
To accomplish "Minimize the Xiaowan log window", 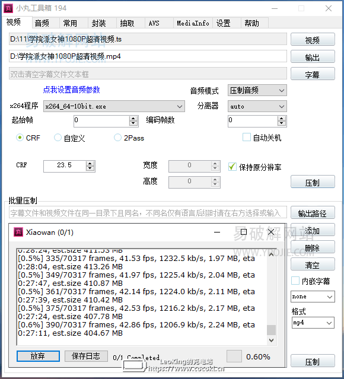I will click(217, 232).
